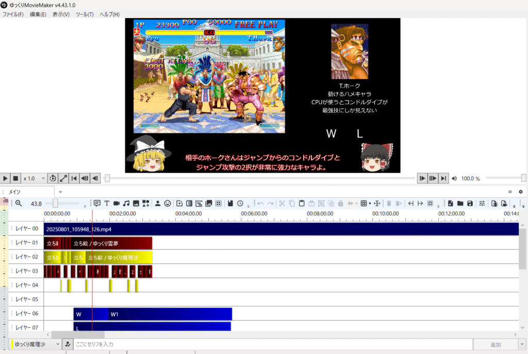Open a project with the folder icon
This screenshot has height=354, width=528.
[x=460, y=203]
